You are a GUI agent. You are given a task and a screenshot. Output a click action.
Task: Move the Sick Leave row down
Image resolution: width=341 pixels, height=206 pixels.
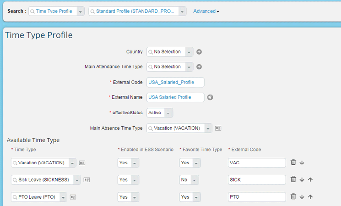(x=302, y=180)
